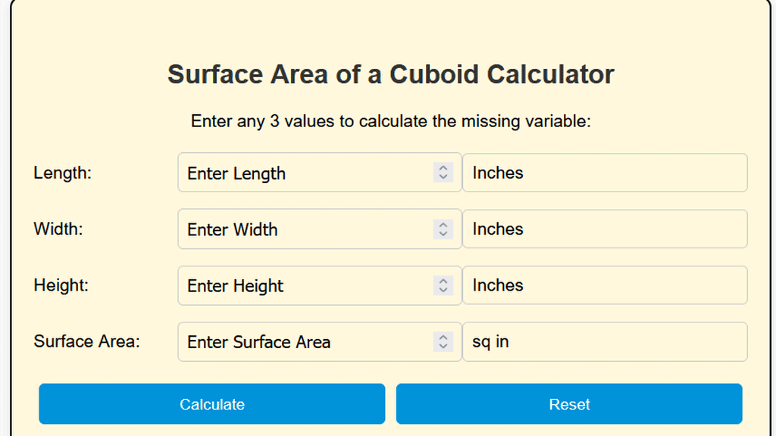
Task: Click the Length stepper up arrow
Action: point(442,168)
